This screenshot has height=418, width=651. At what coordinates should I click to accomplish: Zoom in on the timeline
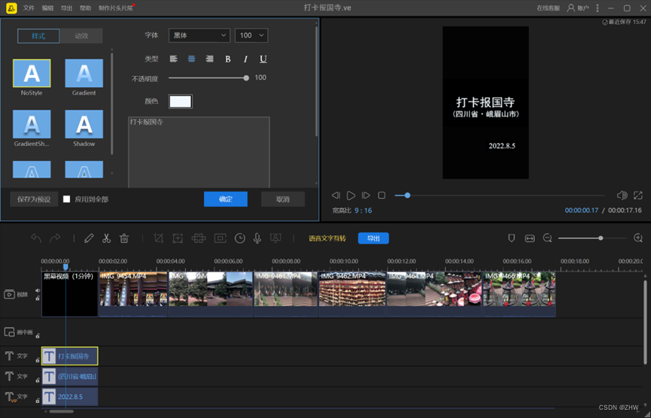point(638,238)
